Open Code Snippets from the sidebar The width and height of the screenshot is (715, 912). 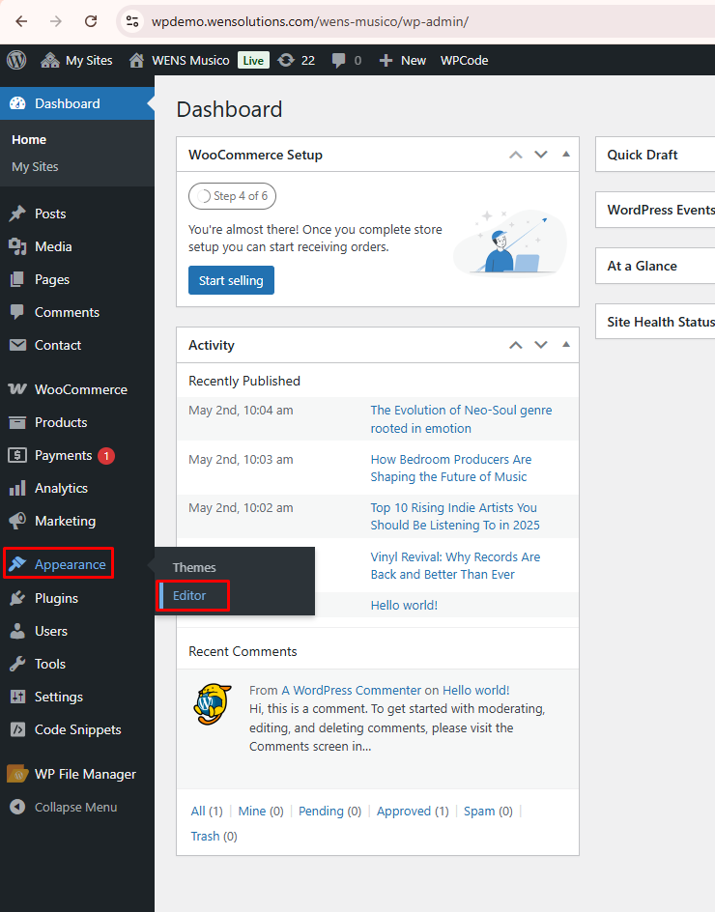(77, 729)
